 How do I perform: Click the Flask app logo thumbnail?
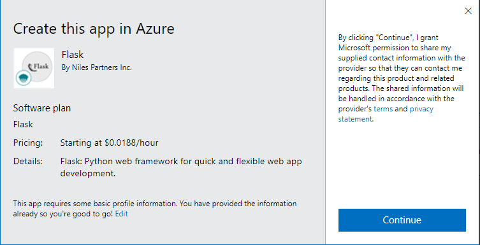[34, 68]
